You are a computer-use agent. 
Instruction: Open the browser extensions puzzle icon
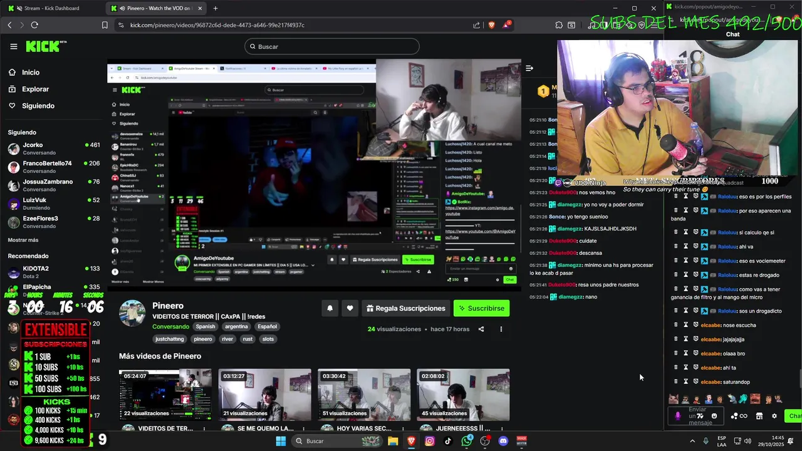click(x=559, y=25)
